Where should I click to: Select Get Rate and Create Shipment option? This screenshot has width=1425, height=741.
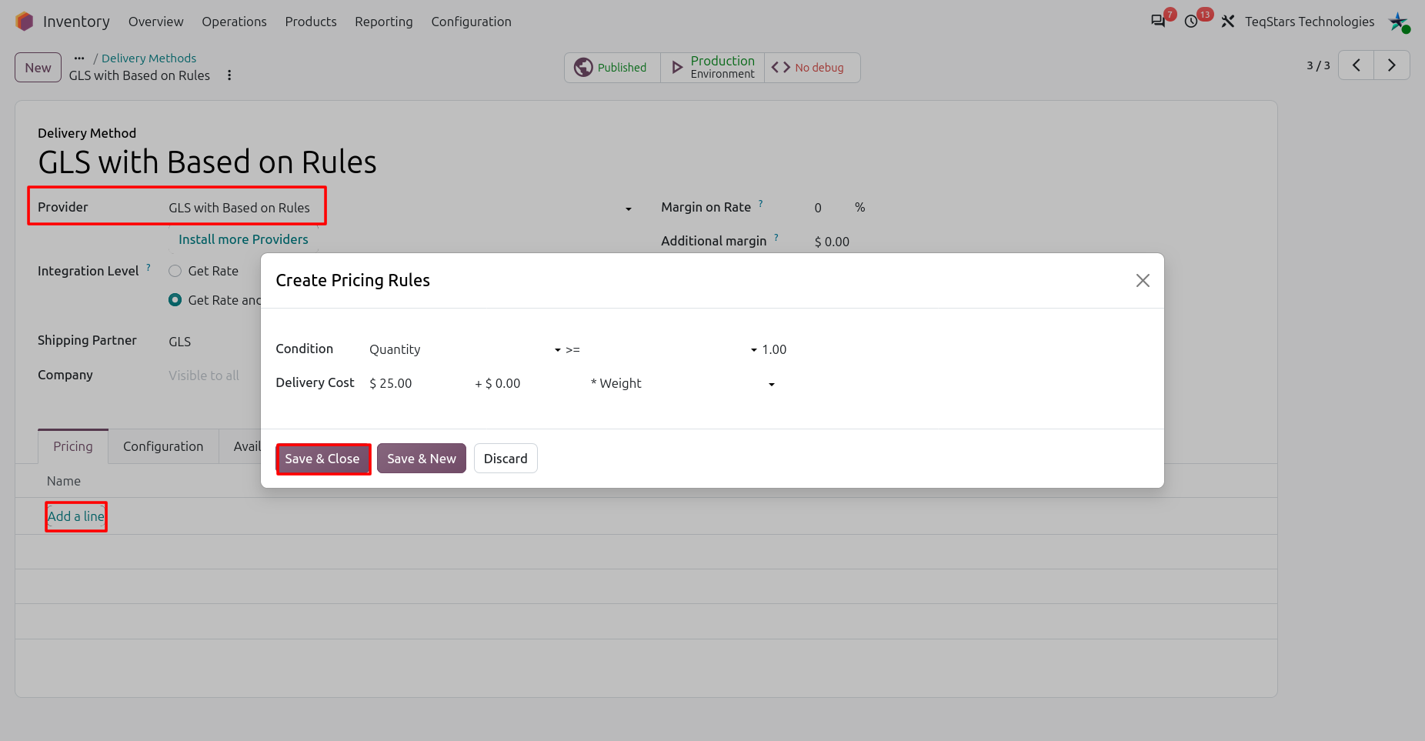175,300
